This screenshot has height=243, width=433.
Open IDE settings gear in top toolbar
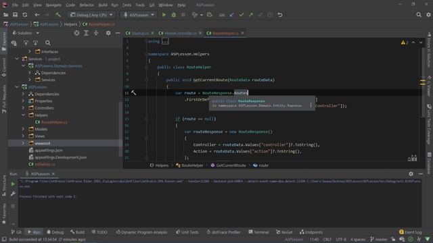[428, 15]
